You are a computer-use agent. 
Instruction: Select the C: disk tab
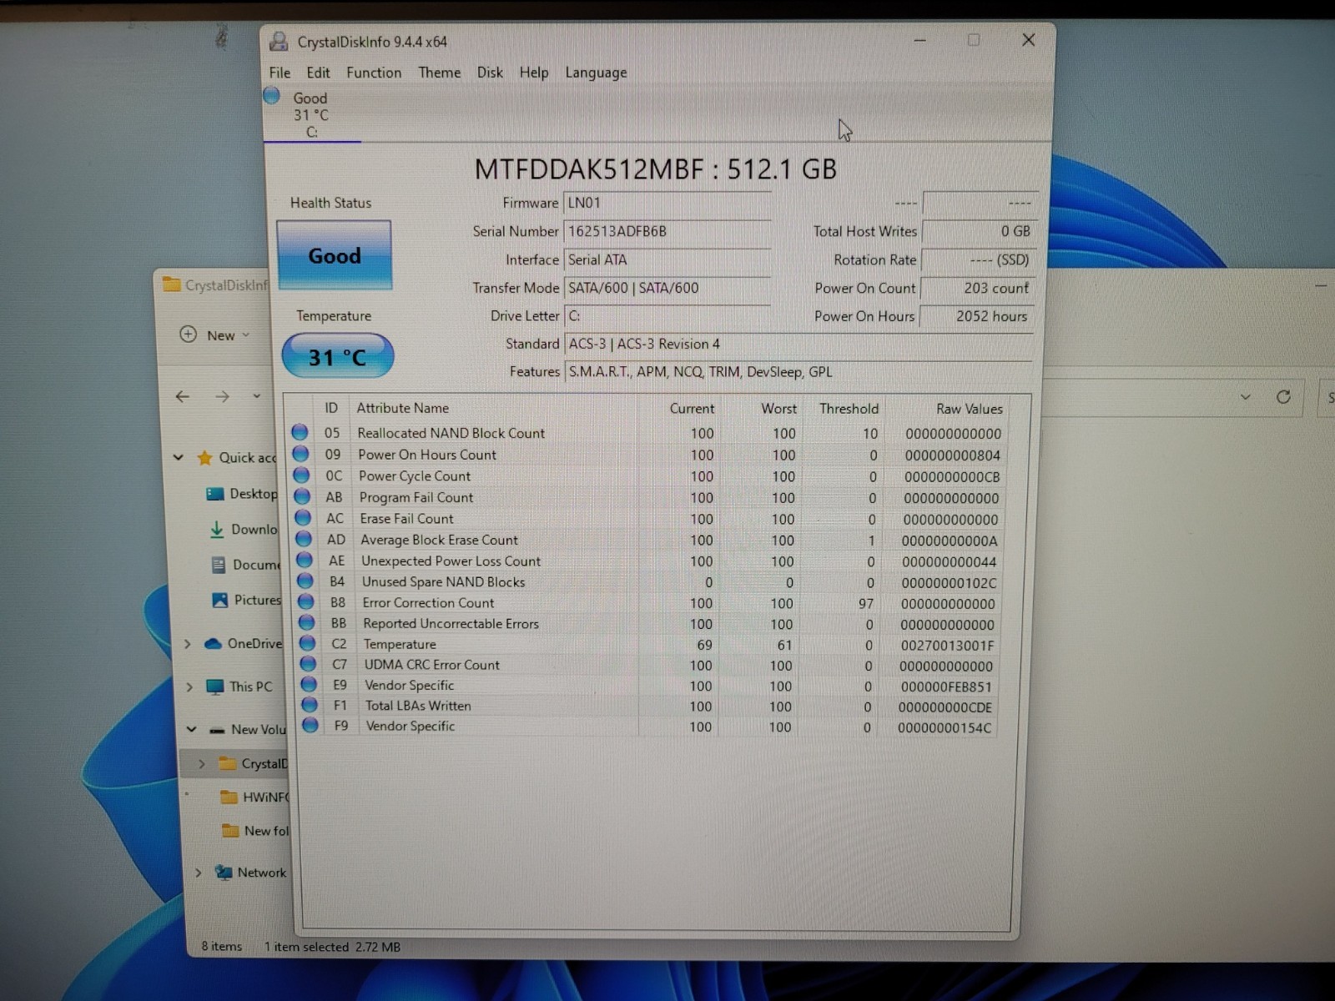[311, 115]
